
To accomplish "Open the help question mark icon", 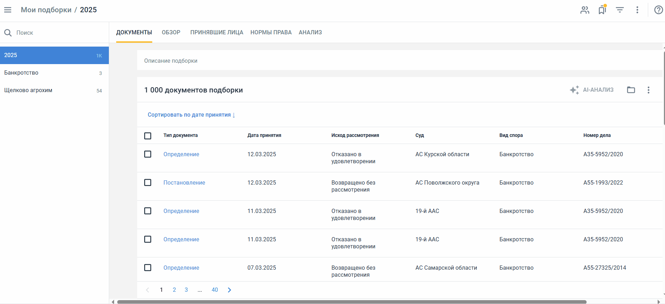I will pyautogui.click(x=658, y=10).
